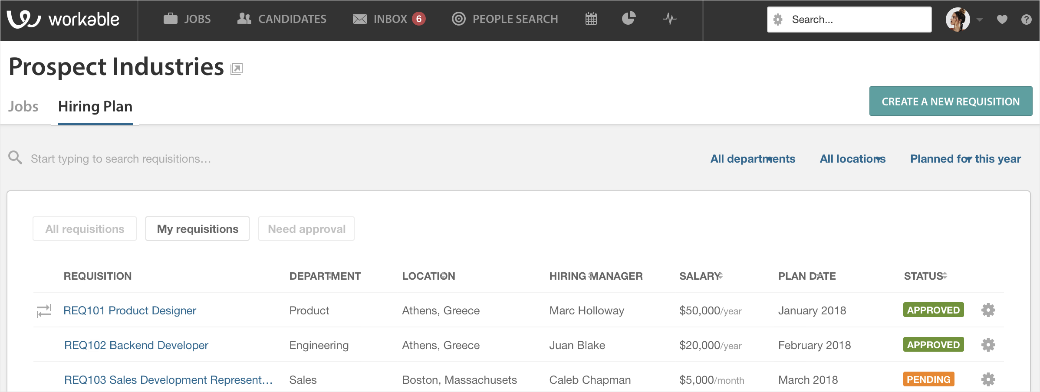The width and height of the screenshot is (1040, 392).
Task: Click the Inbox badge showing 6
Action: (418, 19)
